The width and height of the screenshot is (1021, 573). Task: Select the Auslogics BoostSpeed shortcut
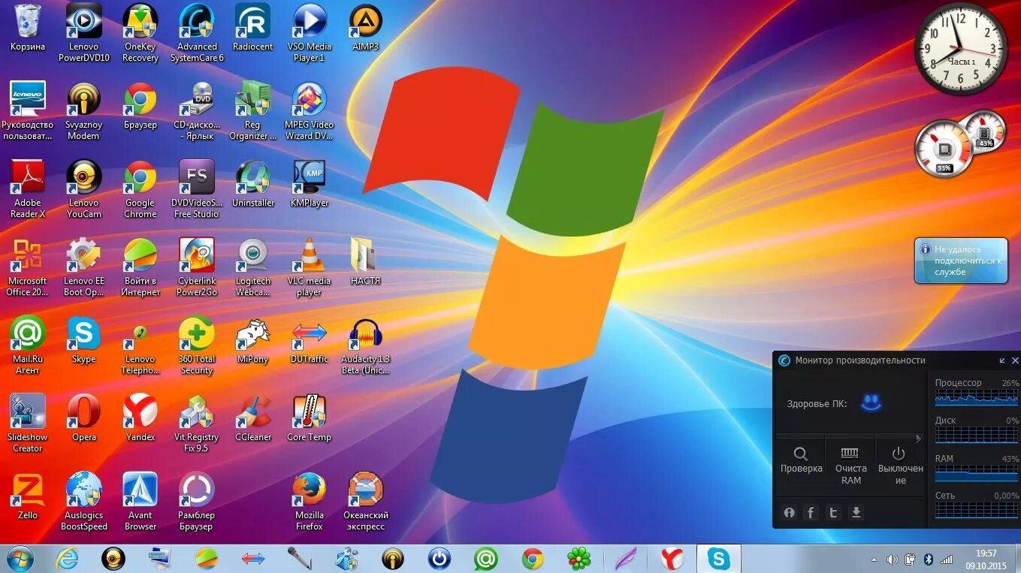84,502
